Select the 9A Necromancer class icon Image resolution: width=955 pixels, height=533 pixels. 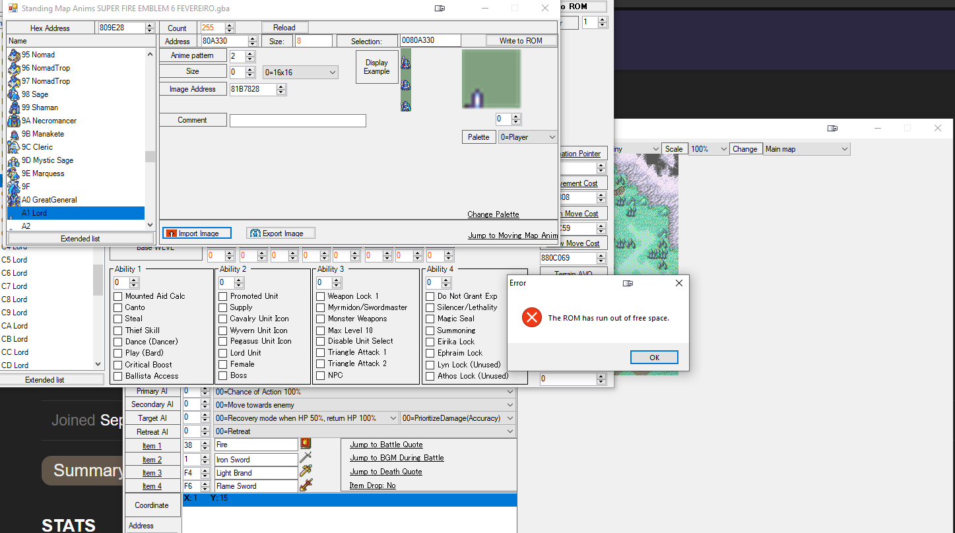(x=14, y=121)
